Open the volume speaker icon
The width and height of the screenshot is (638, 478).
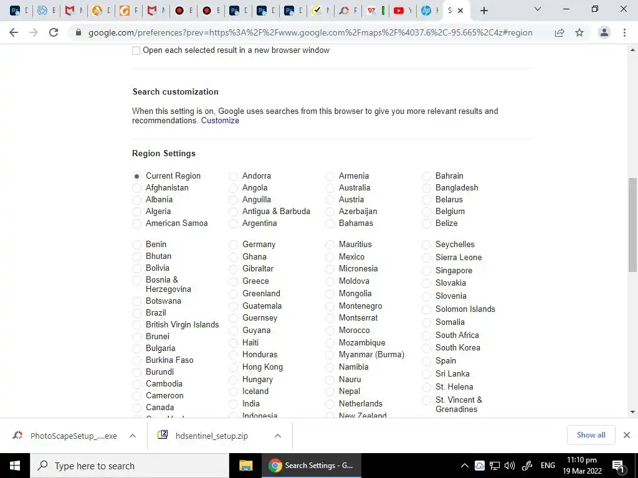pos(510,466)
